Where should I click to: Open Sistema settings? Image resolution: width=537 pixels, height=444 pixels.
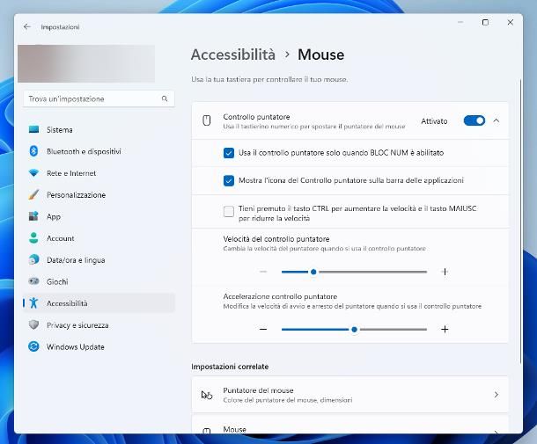click(x=99, y=129)
